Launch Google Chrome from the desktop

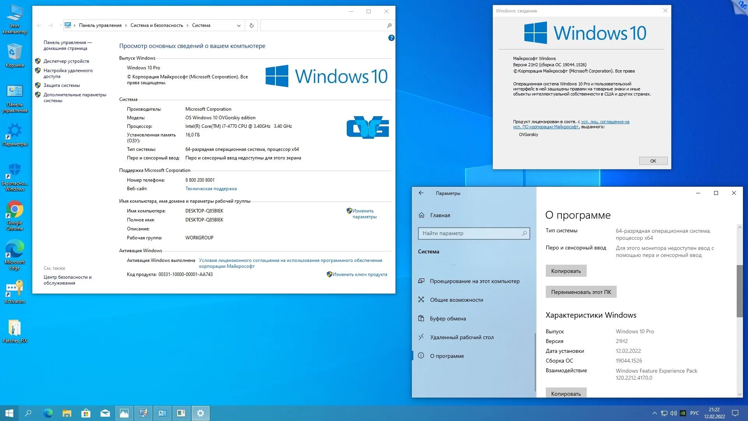pos(14,216)
